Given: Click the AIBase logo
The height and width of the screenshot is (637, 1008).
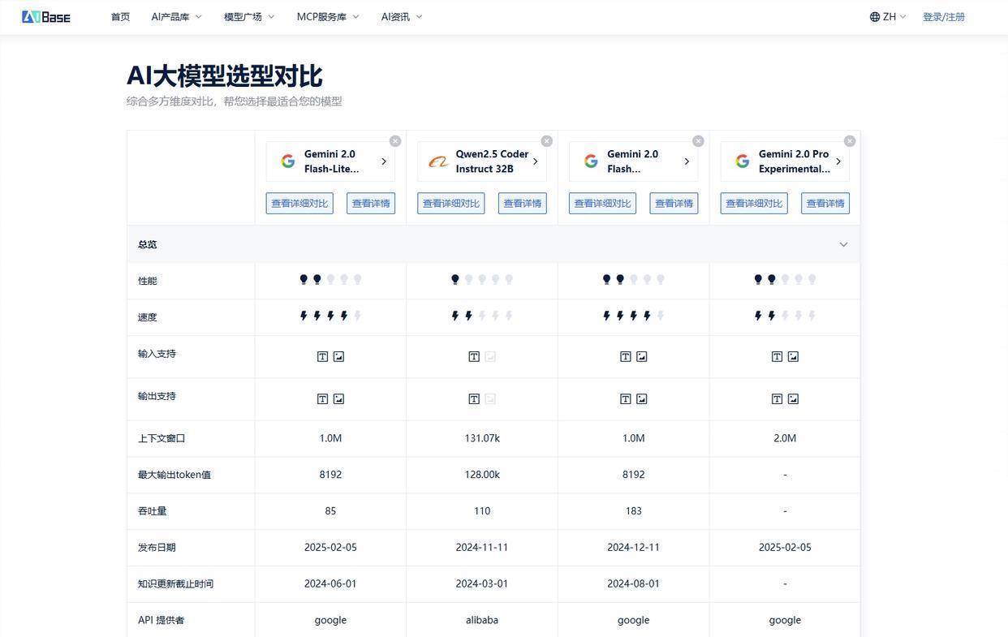Looking at the screenshot, I should click(x=46, y=16).
